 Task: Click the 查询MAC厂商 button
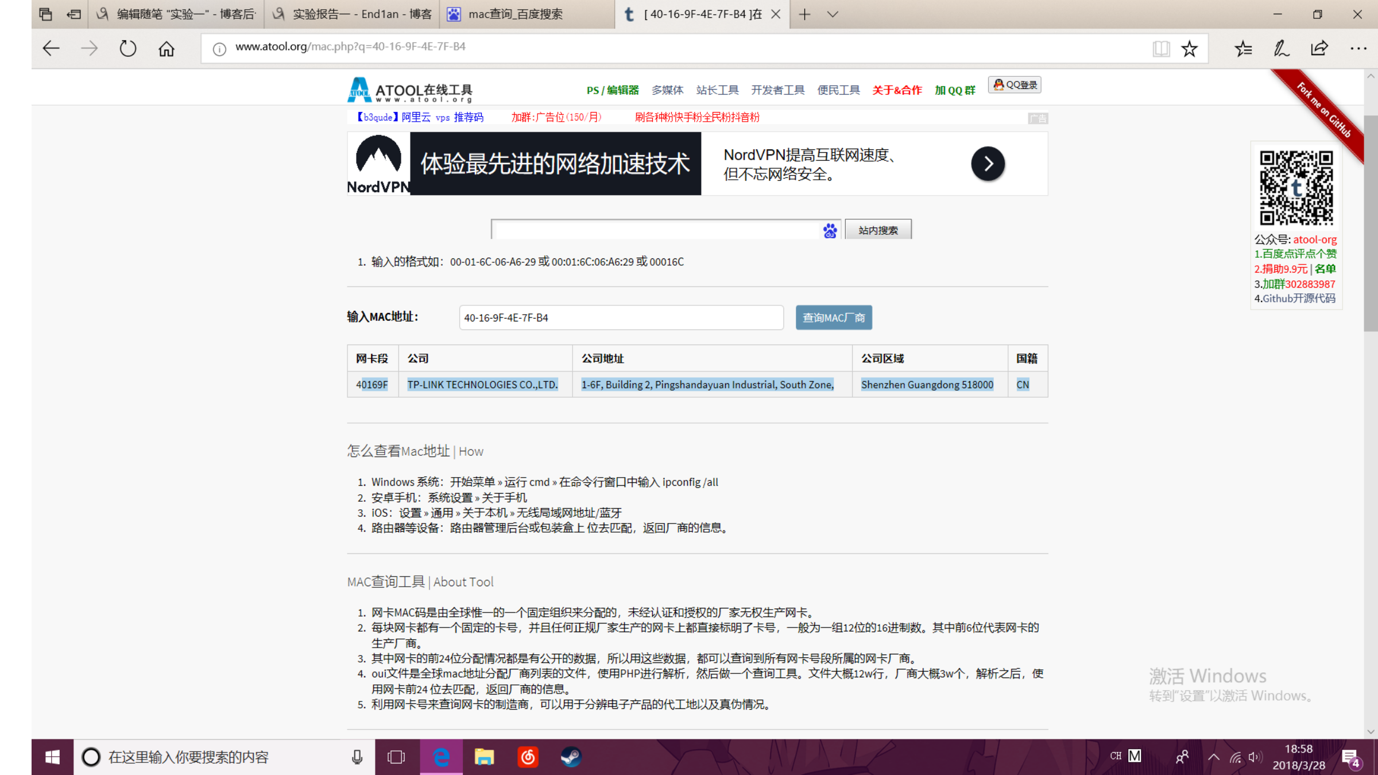point(833,317)
